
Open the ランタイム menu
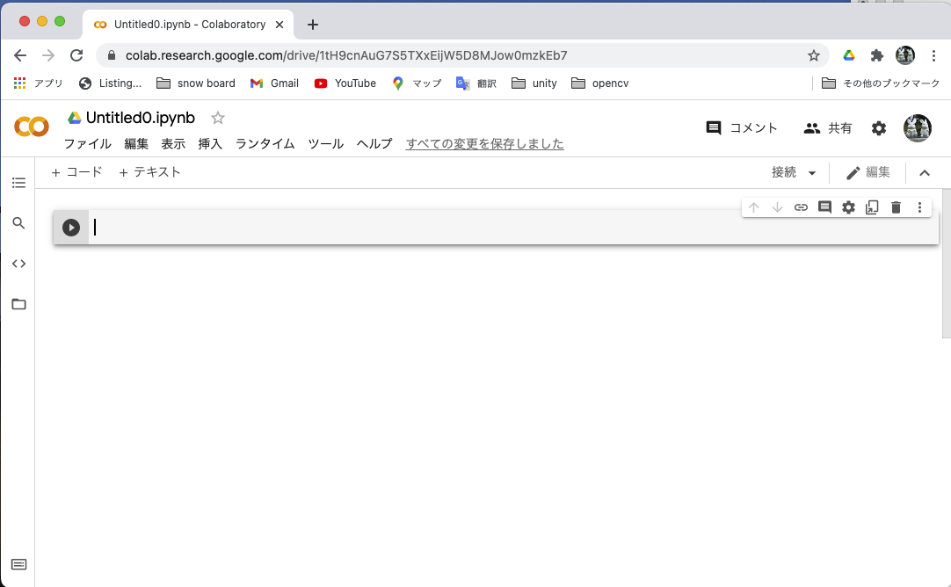[x=265, y=144]
